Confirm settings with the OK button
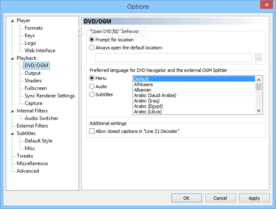The height and width of the screenshot is (209, 276). coord(187,198)
